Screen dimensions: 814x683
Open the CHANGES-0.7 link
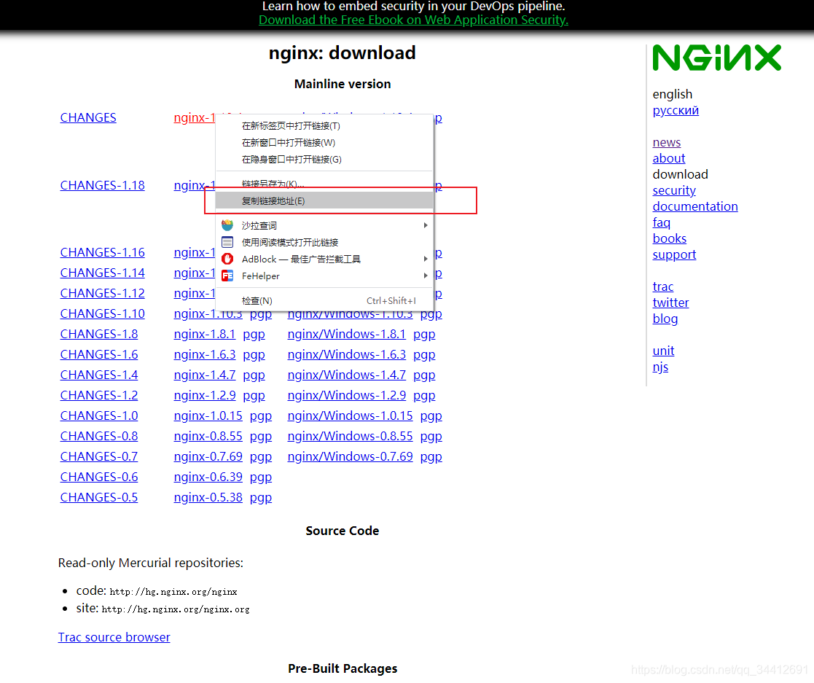[99, 456]
